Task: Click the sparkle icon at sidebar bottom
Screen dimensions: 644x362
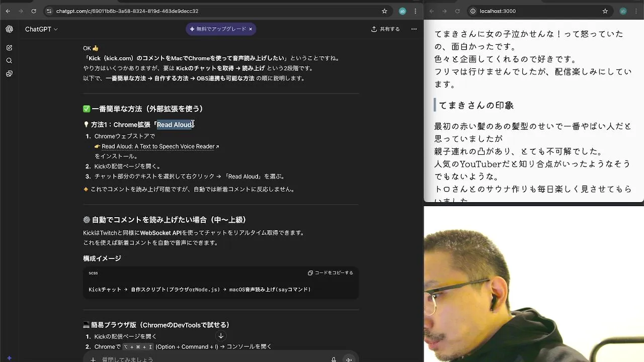Action: pos(9,358)
